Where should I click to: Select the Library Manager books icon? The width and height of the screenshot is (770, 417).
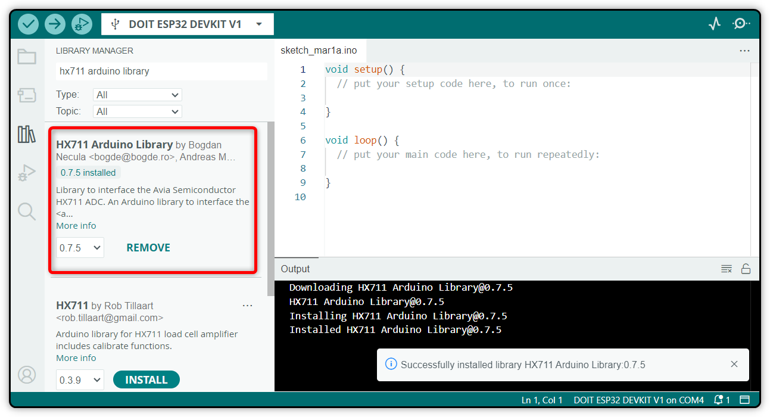coord(27,134)
